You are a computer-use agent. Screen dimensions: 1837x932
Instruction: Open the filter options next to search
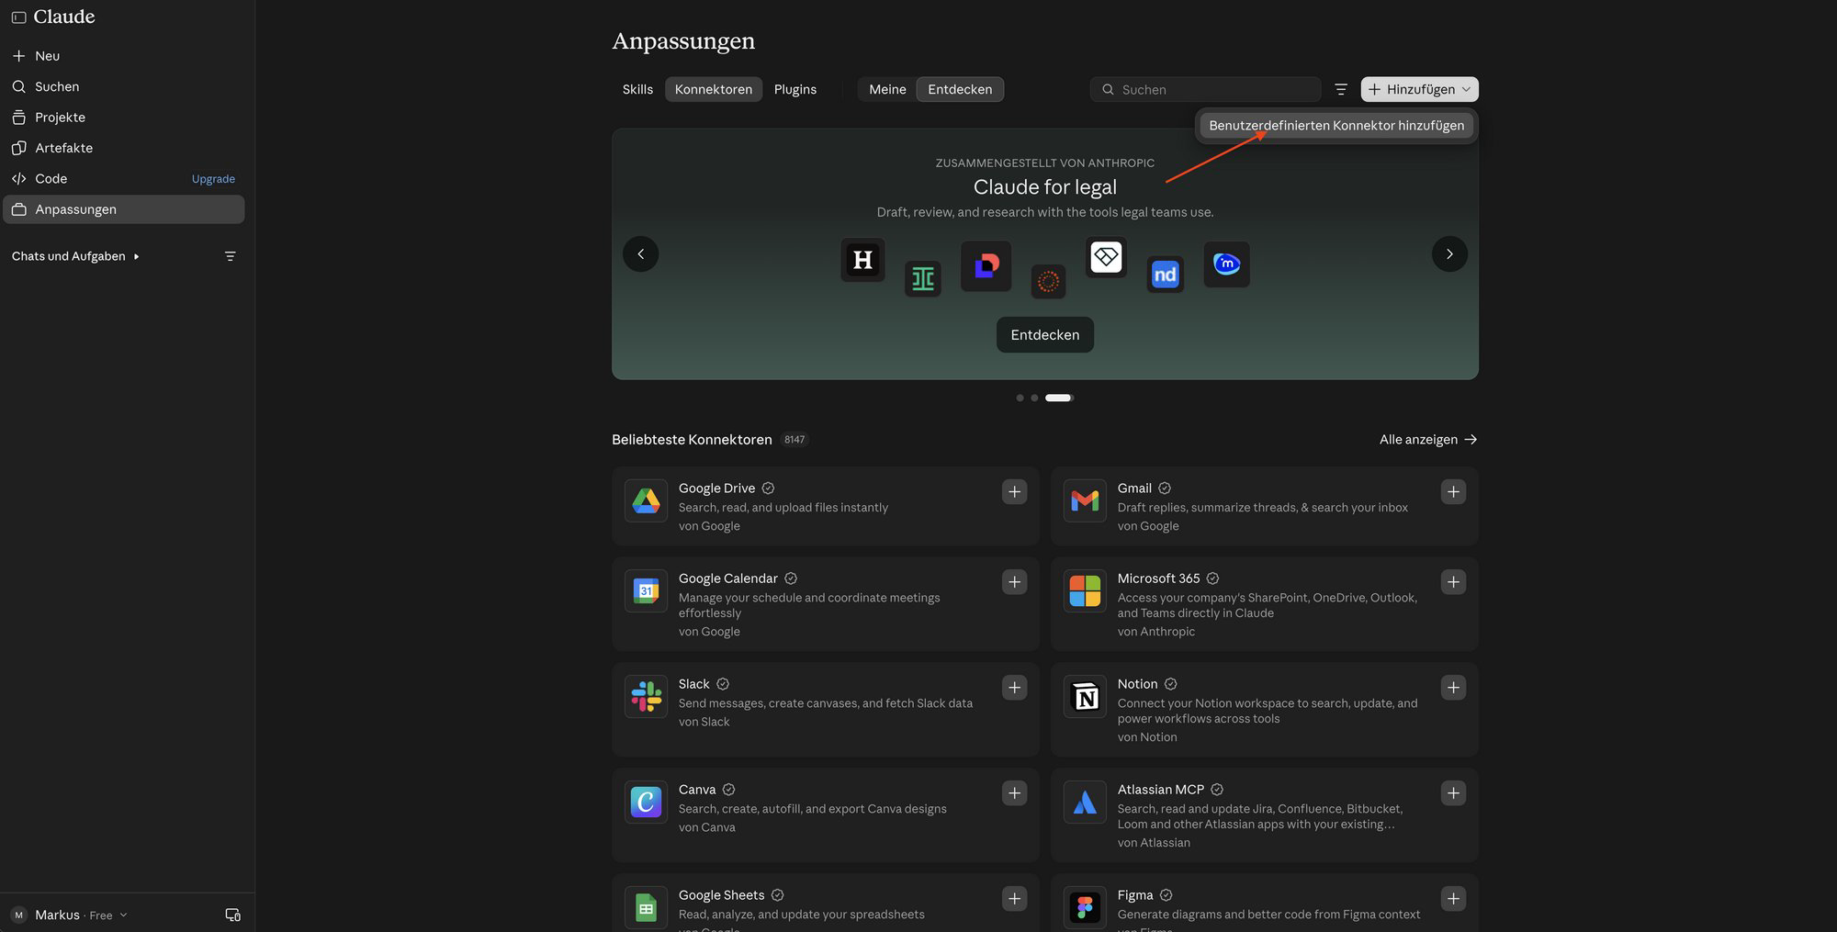point(1341,89)
